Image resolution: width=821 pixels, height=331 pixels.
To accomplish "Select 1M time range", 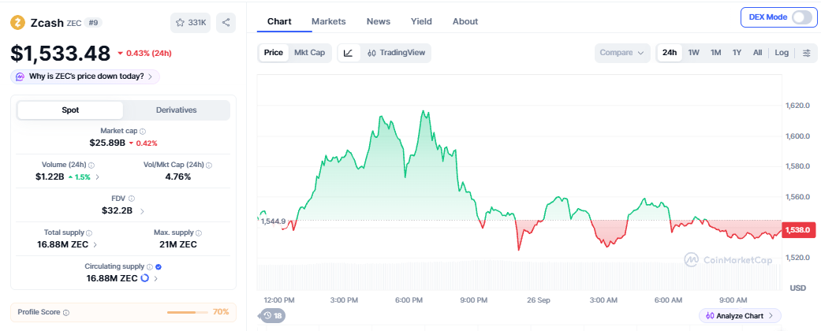I will [x=716, y=53].
